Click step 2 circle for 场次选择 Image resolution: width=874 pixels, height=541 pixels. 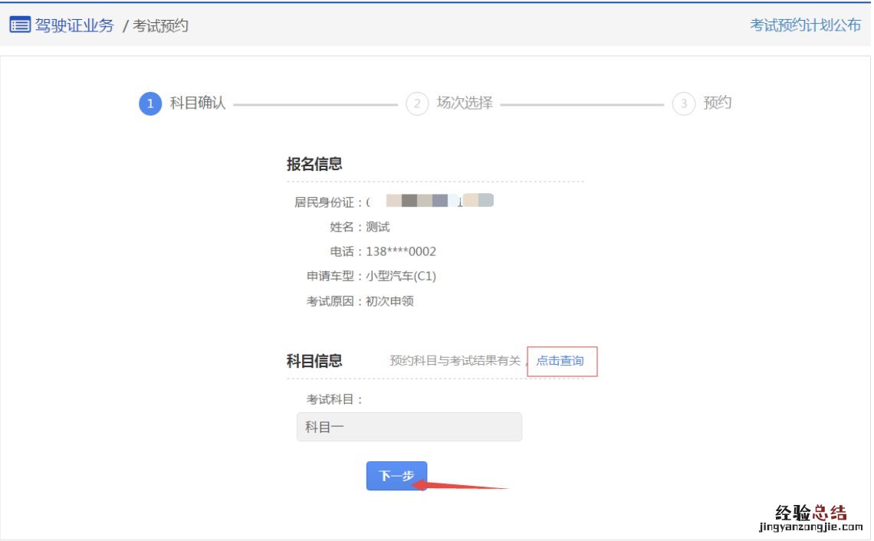417,103
